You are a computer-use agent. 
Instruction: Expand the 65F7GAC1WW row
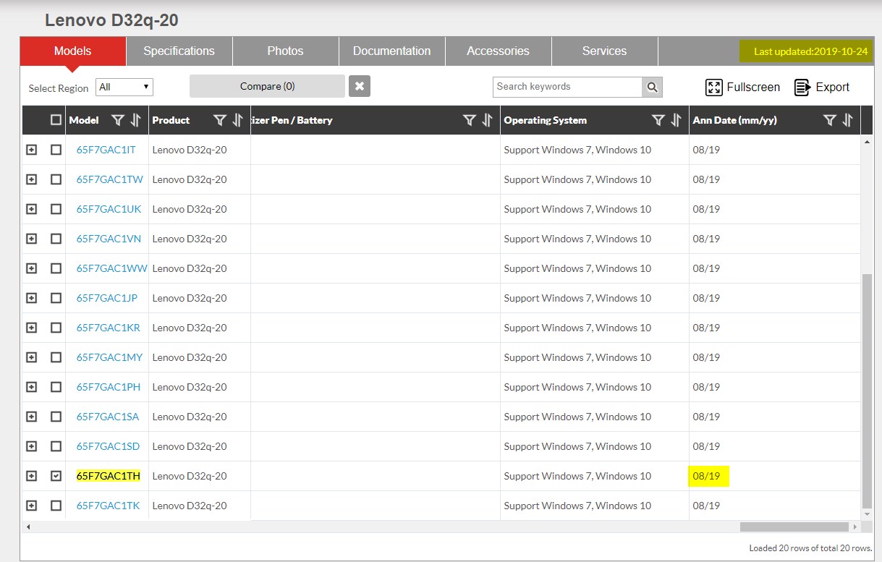31,268
